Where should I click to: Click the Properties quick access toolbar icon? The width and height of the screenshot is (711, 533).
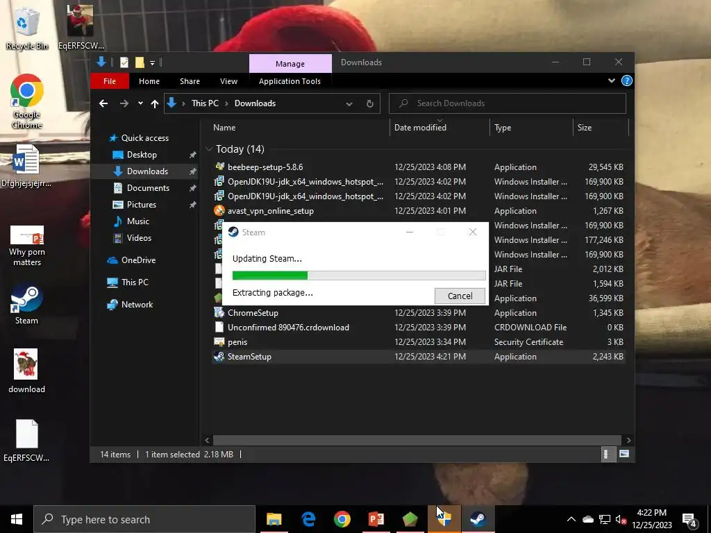click(x=124, y=62)
